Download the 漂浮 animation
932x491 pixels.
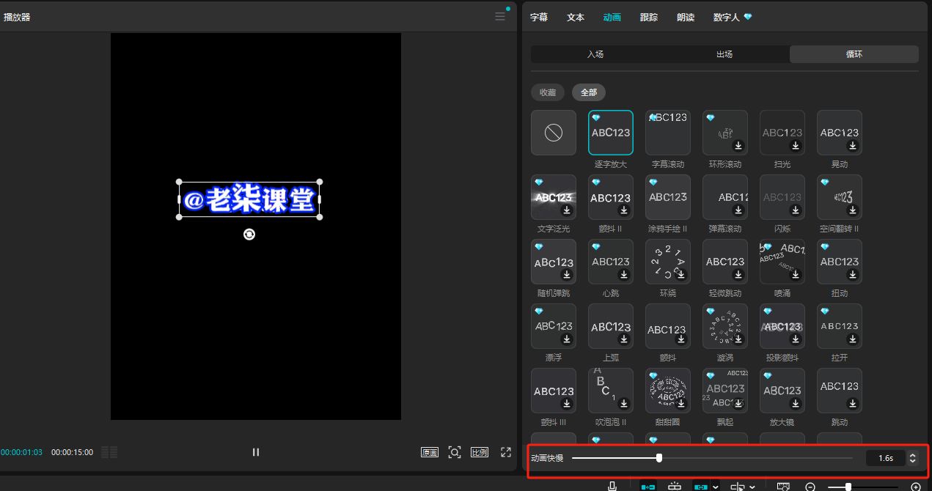tap(567, 339)
